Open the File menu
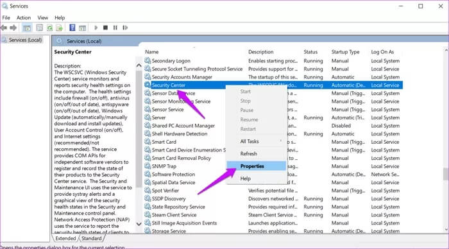The height and width of the screenshot is (249, 449). (x=6, y=18)
